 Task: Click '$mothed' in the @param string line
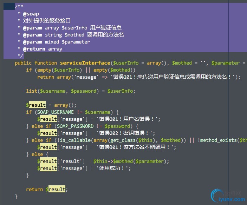[x=74, y=35]
